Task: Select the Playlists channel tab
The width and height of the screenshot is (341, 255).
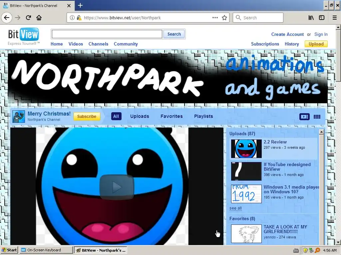Action: coord(203,116)
